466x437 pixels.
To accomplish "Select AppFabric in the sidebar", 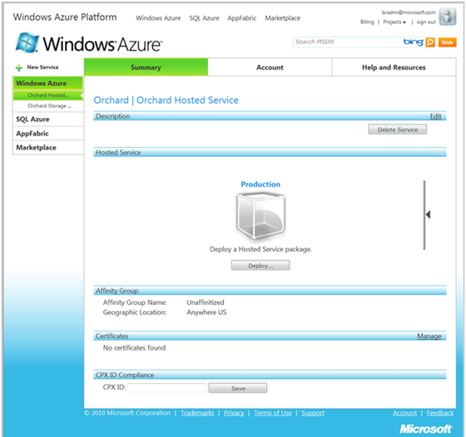I will 48,134.
